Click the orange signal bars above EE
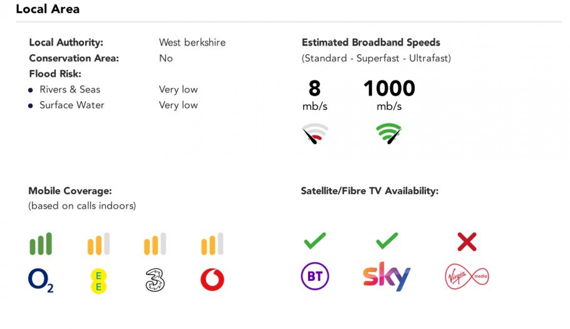Viewport: 570px width, 329px height. pyautogui.click(x=98, y=244)
